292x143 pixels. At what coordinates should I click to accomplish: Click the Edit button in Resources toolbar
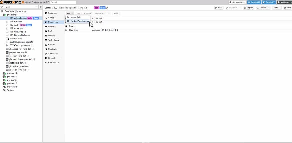[x=79, y=13]
